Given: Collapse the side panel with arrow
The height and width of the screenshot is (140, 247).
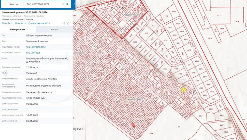Looking at the screenshot, I should point(74,4).
